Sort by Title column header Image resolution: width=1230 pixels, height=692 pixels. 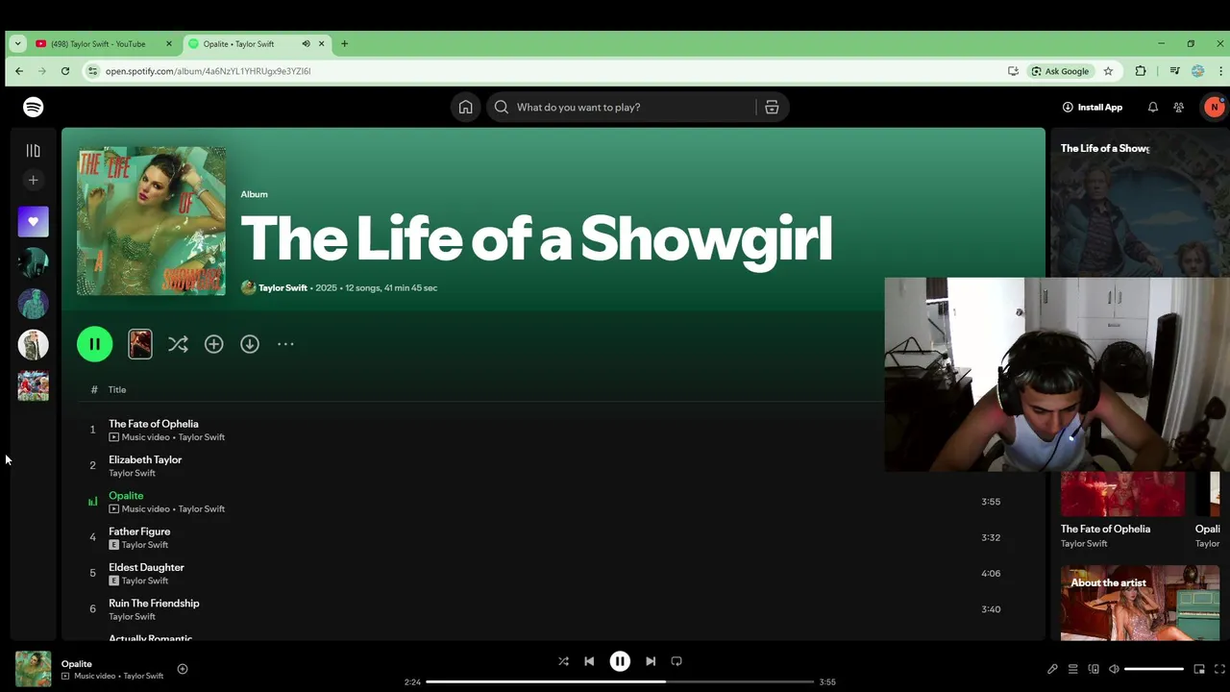click(x=117, y=389)
